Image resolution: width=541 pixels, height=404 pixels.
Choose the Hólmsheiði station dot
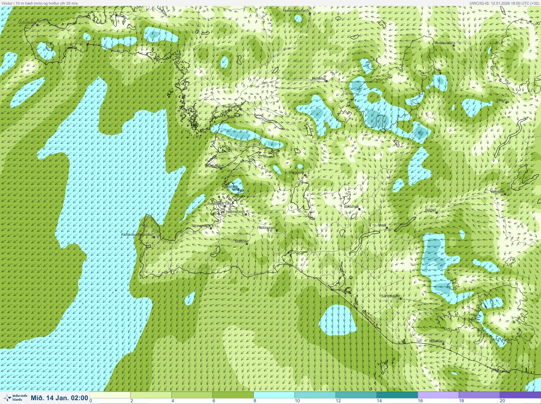[x=246, y=214]
